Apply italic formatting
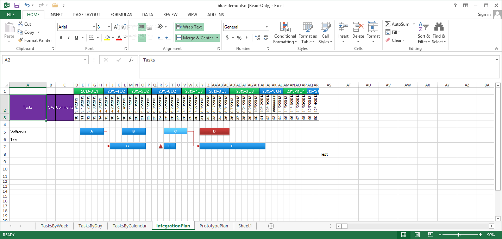 tap(68, 37)
